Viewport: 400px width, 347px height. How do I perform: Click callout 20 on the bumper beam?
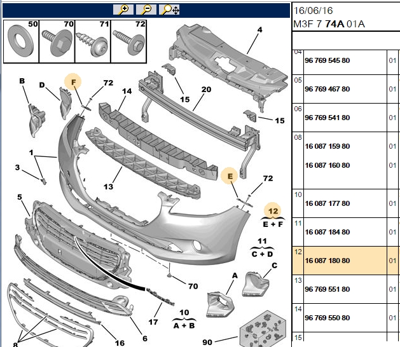click(x=206, y=90)
